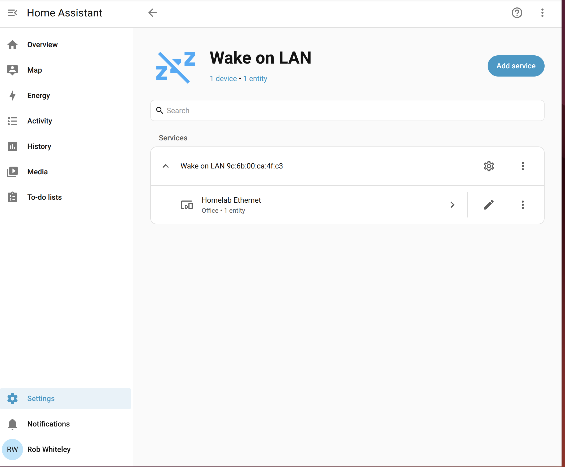Open the service configuration gear icon

[489, 166]
